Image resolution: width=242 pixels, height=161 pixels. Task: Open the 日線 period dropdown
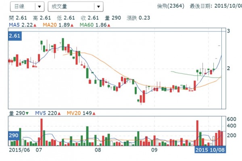pyautogui.click(x=27, y=6)
